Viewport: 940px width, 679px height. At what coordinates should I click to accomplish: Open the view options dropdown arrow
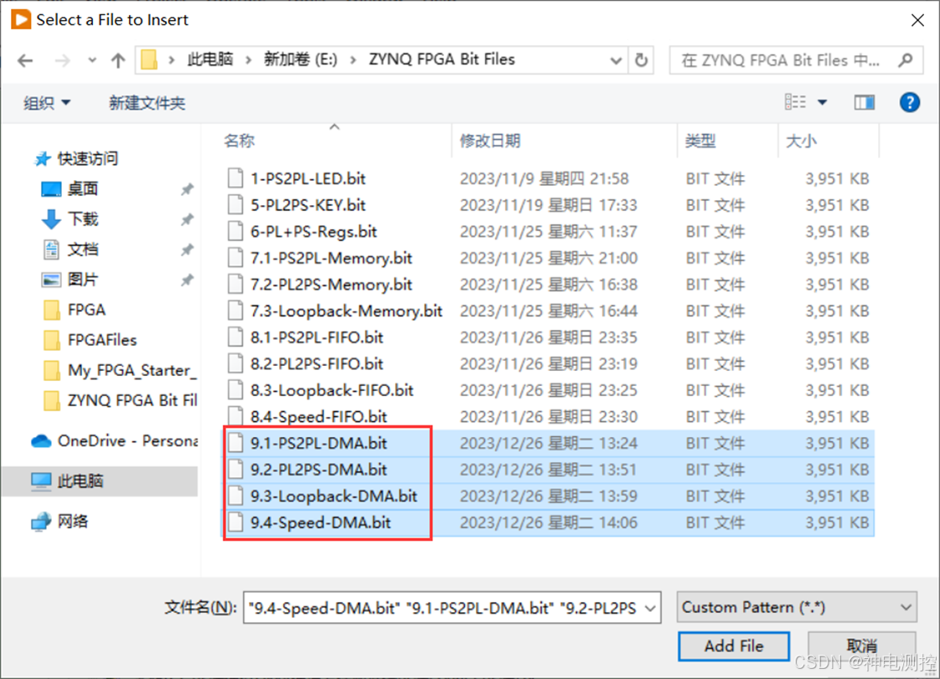823,102
